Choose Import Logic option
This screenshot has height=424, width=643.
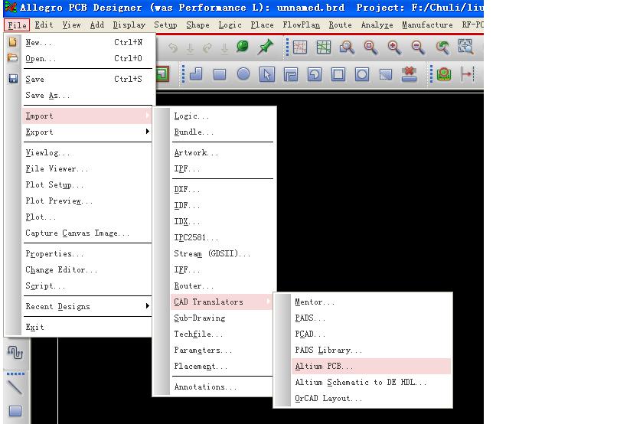[221, 116]
